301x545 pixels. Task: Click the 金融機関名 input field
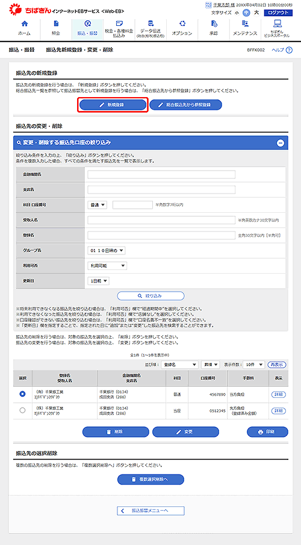161,174
